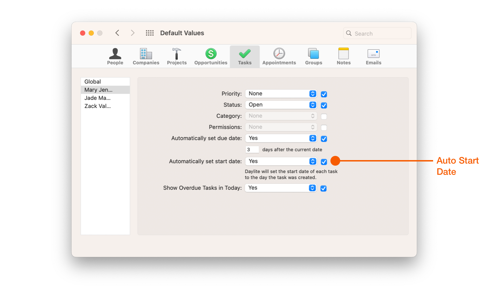Open the Notes notepad icon
Screen dimensions: 489x302
[344, 54]
